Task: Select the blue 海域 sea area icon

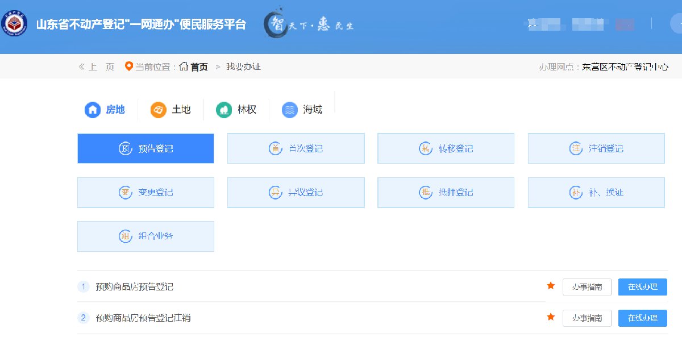Action: pos(290,110)
